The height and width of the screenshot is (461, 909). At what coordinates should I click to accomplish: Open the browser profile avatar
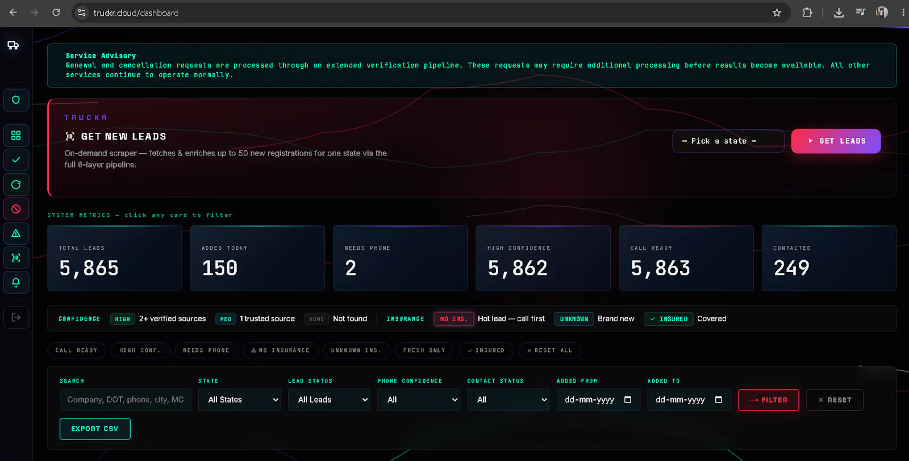(x=882, y=12)
